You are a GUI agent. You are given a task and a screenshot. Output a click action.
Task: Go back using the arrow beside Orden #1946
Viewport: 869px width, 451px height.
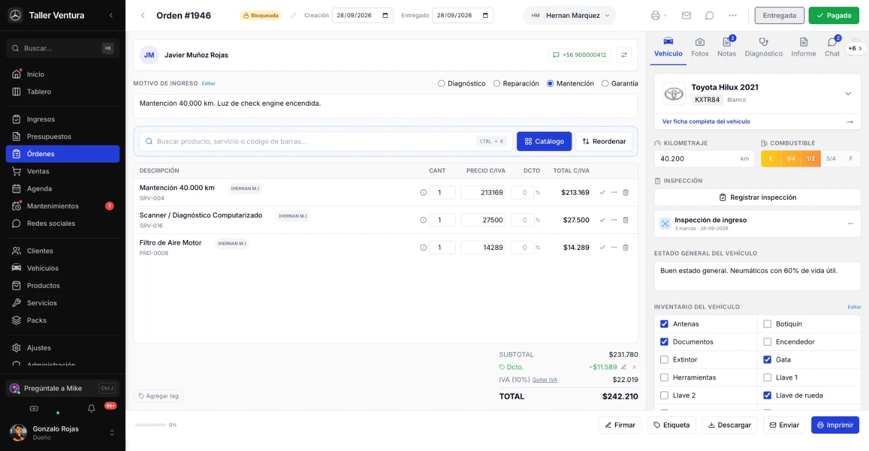point(143,16)
